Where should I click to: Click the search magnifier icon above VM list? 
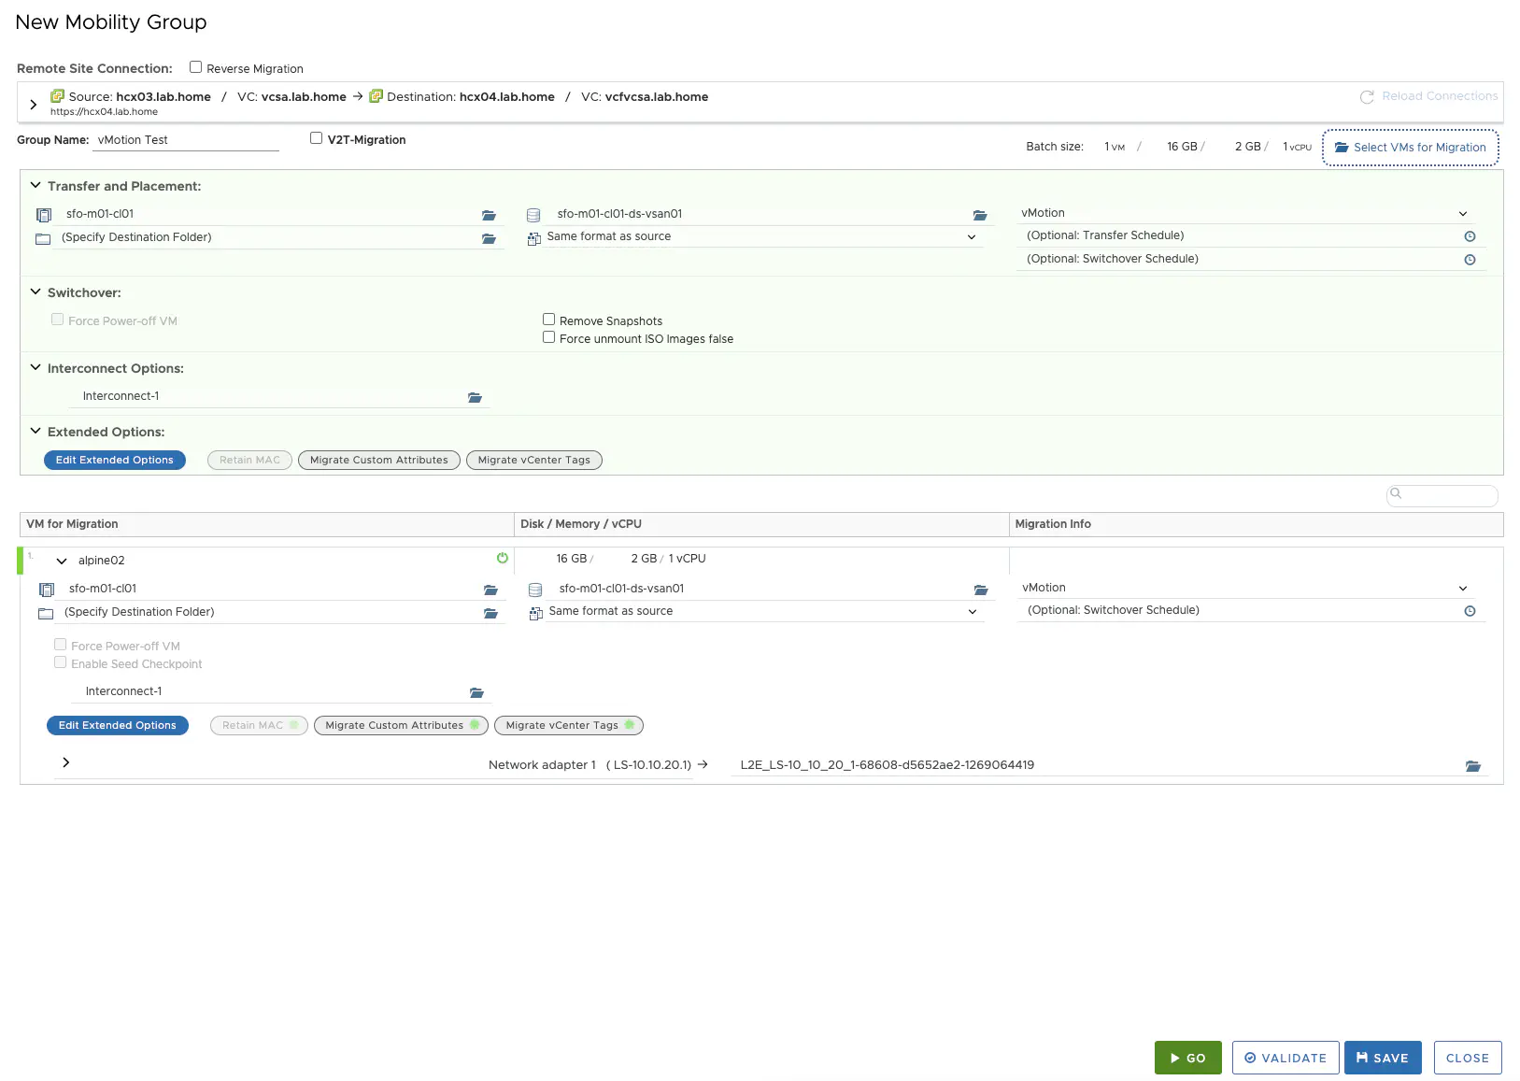tap(1396, 493)
